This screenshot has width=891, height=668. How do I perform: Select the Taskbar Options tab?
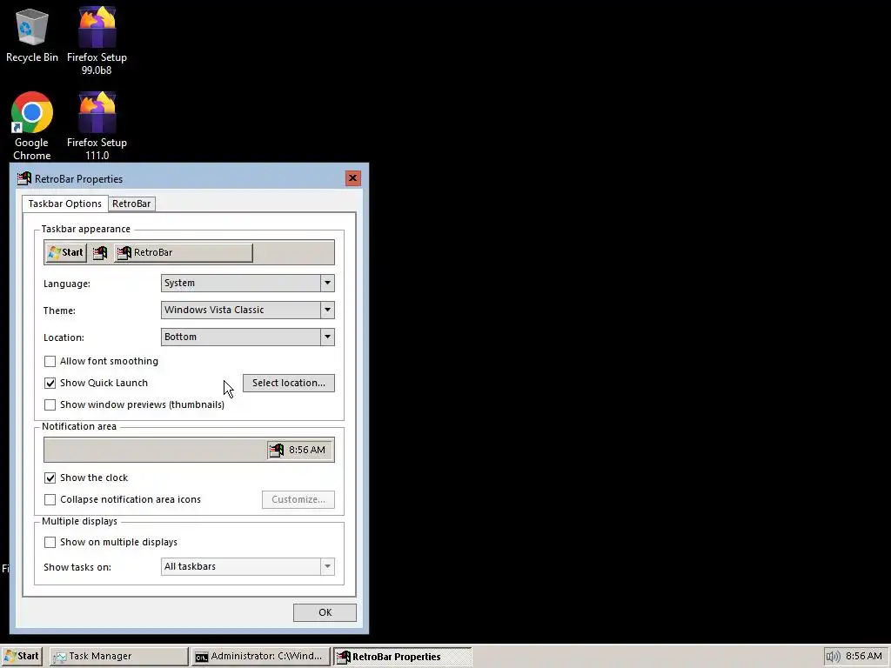[x=64, y=204]
